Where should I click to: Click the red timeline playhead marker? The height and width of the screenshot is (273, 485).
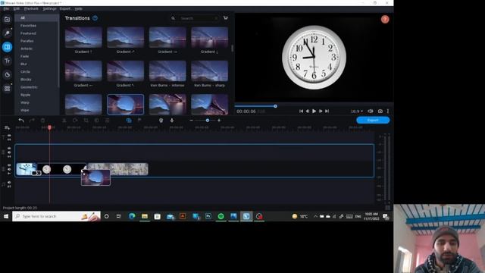click(49, 127)
